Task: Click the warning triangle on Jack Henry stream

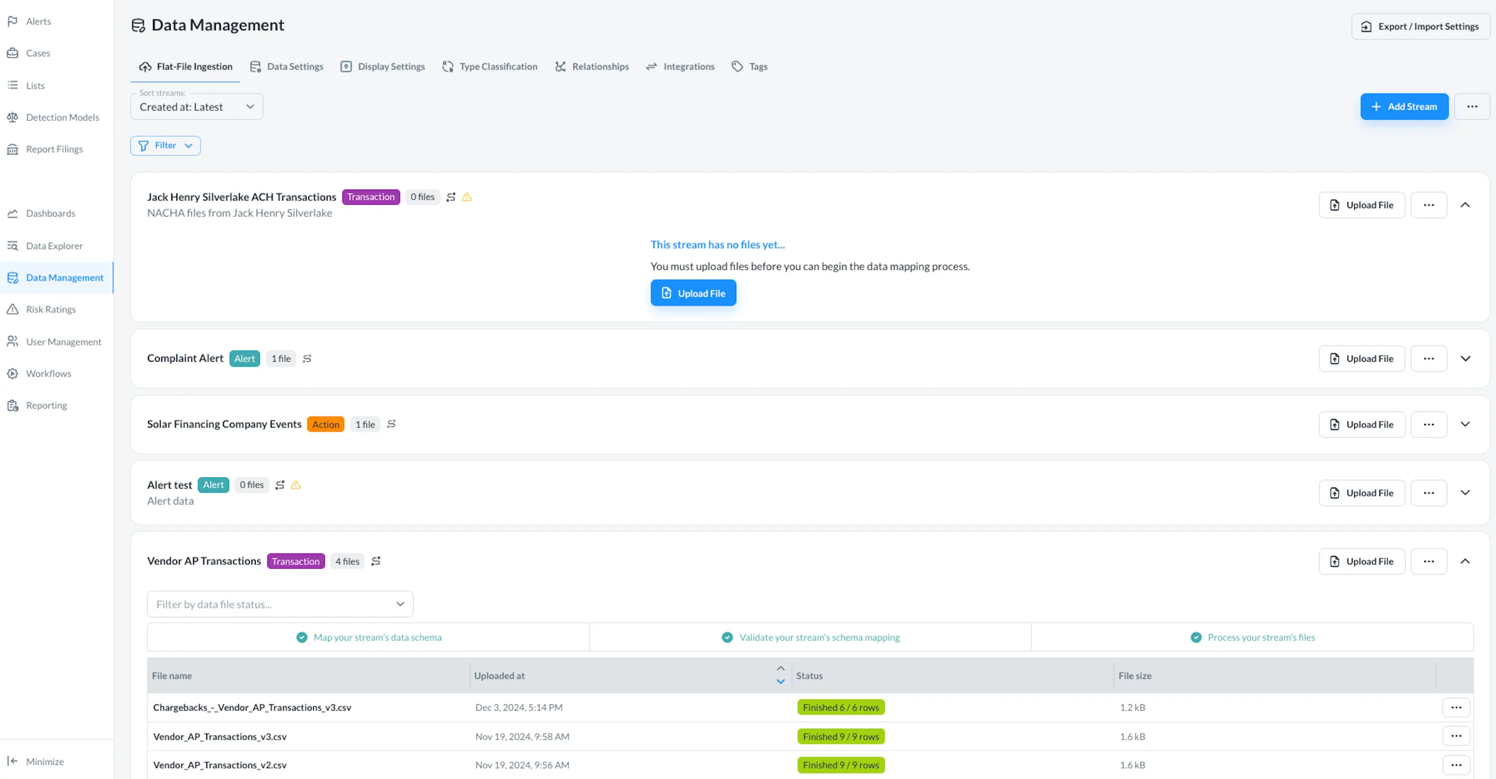Action: 467,197
